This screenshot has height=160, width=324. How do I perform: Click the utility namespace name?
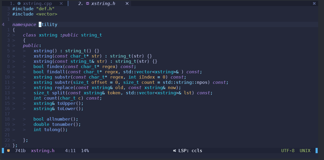[48, 24]
